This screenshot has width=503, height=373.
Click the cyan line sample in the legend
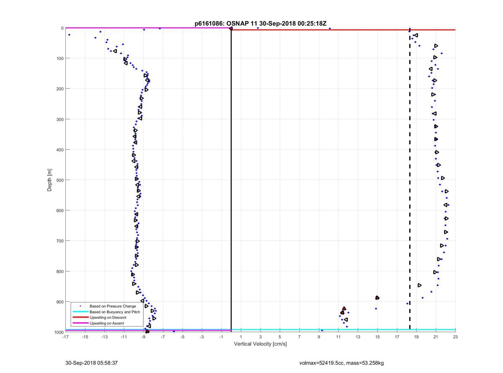point(80,312)
